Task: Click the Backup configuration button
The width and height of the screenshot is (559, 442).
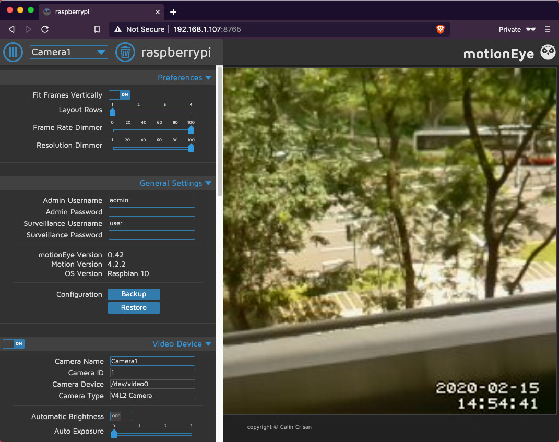Action: (x=134, y=294)
